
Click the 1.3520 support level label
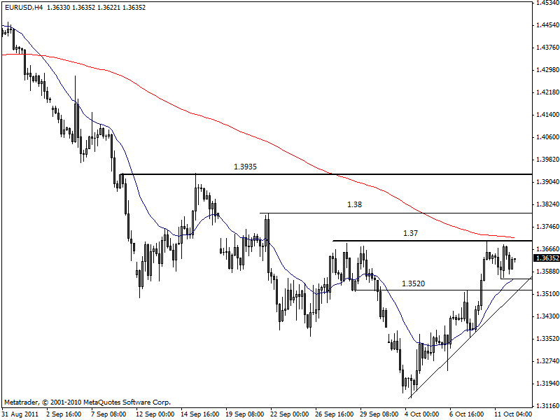[414, 283]
